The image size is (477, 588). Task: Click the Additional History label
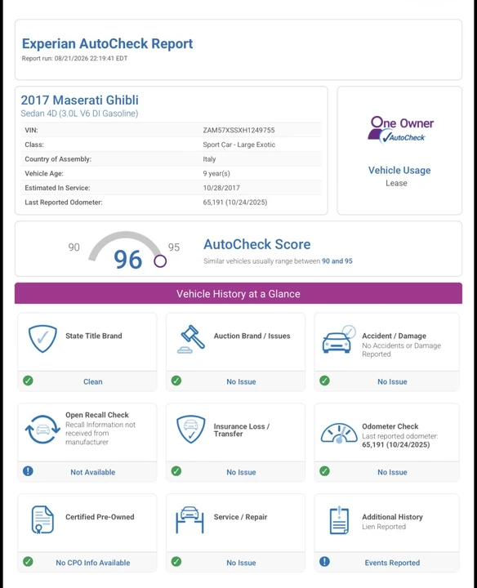click(x=392, y=517)
